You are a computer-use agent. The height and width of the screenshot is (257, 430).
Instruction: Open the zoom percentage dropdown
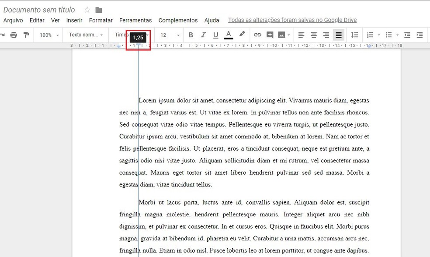point(48,35)
